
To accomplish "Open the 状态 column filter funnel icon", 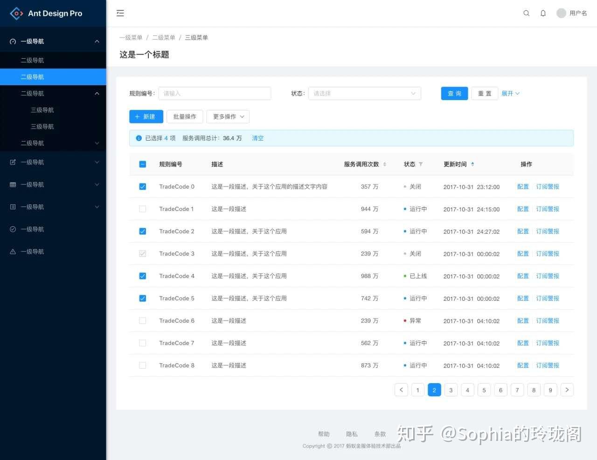I will click(420, 164).
